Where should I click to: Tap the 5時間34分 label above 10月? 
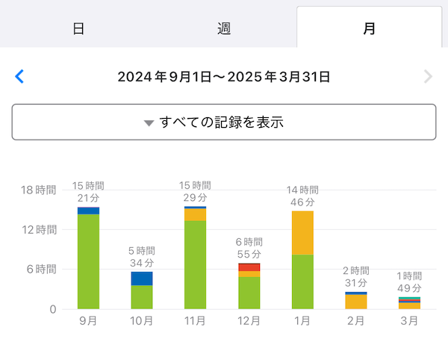click(x=142, y=257)
